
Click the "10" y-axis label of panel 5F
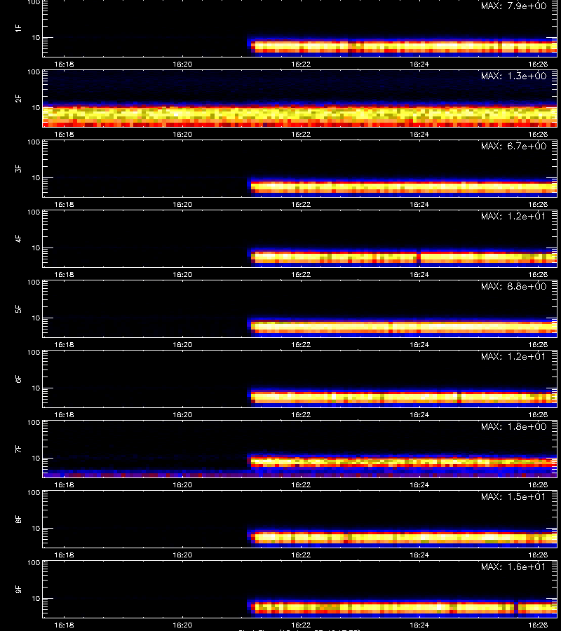(36, 318)
